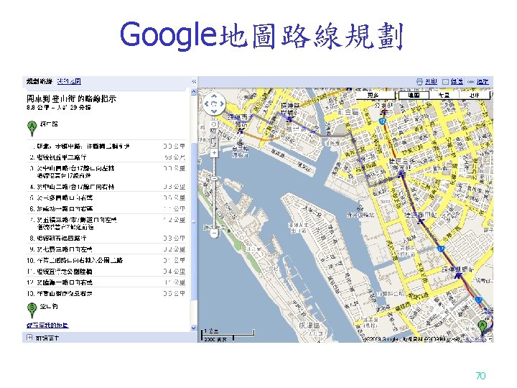Click the center reset button in the pan control
Screen dimensions: 517x388
[x=214, y=103]
